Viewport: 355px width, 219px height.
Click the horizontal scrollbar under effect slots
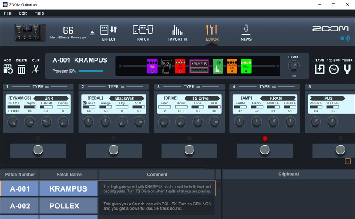[104, 167]
